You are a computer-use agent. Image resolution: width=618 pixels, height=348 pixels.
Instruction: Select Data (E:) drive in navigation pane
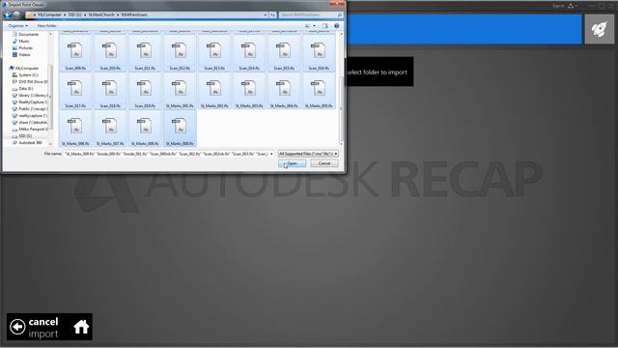(x=26, y=88)
